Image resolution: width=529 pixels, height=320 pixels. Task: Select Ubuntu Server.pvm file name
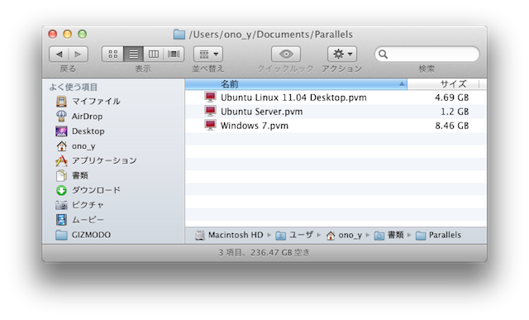[261, 112]
